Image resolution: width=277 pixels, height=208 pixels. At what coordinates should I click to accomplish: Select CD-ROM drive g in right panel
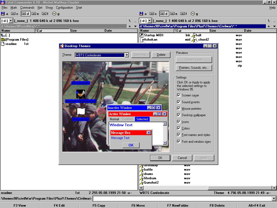click(x=193, y=14)
